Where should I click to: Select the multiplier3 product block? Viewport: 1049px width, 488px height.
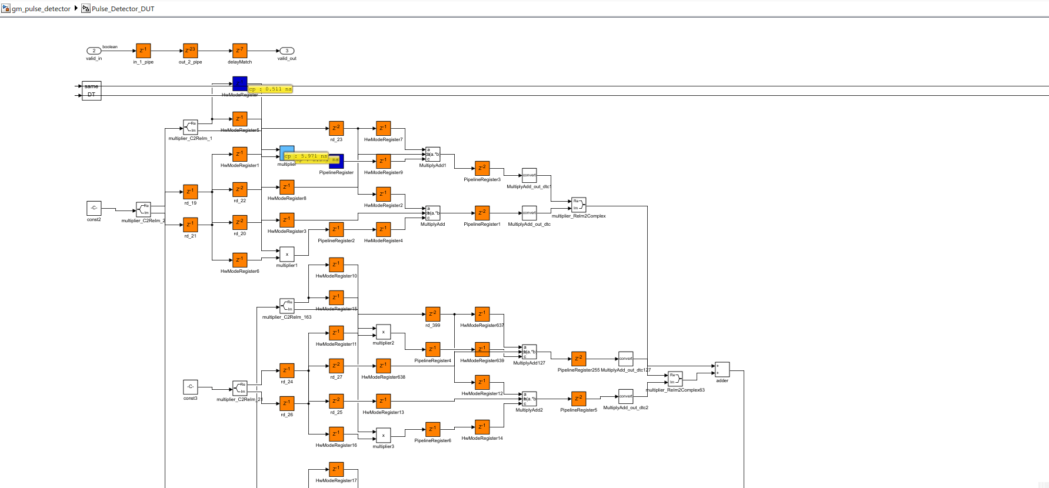384,435
